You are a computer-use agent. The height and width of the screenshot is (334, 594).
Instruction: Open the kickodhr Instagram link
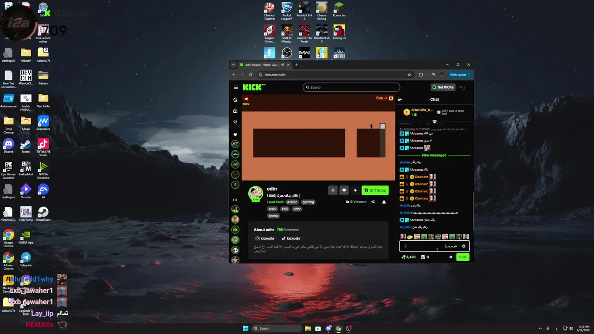tap(265, 238)
